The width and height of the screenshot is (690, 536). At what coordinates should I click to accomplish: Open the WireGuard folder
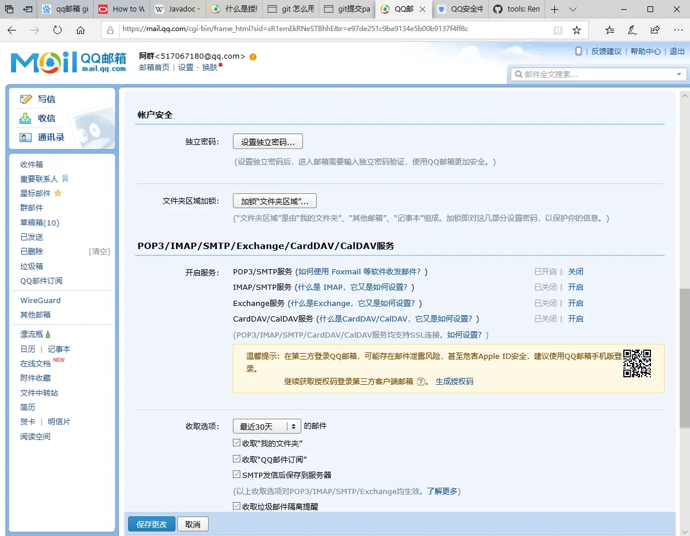[x=40, y=300]
